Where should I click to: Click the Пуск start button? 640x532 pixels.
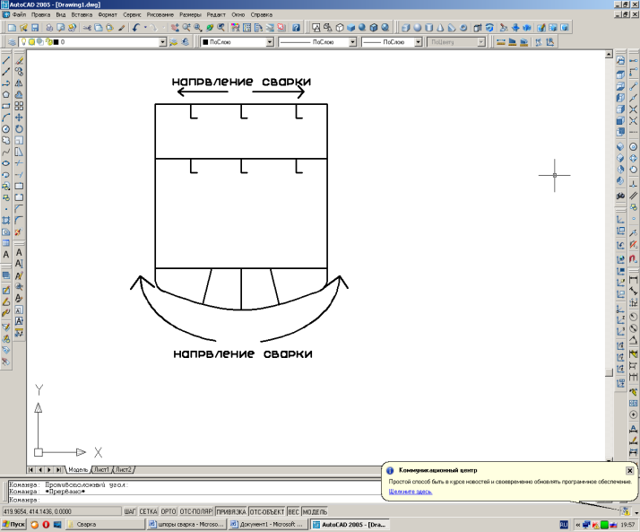pos(13,524)
